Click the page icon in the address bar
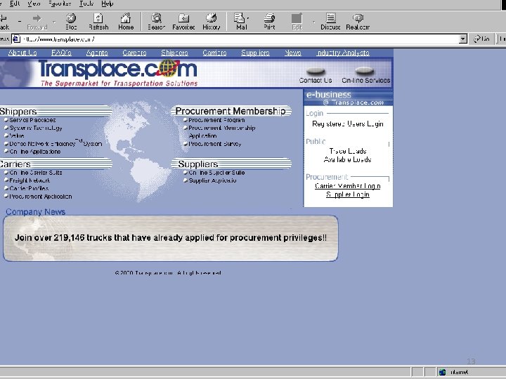The image size is (506, 379). click(x=16, y=39)
